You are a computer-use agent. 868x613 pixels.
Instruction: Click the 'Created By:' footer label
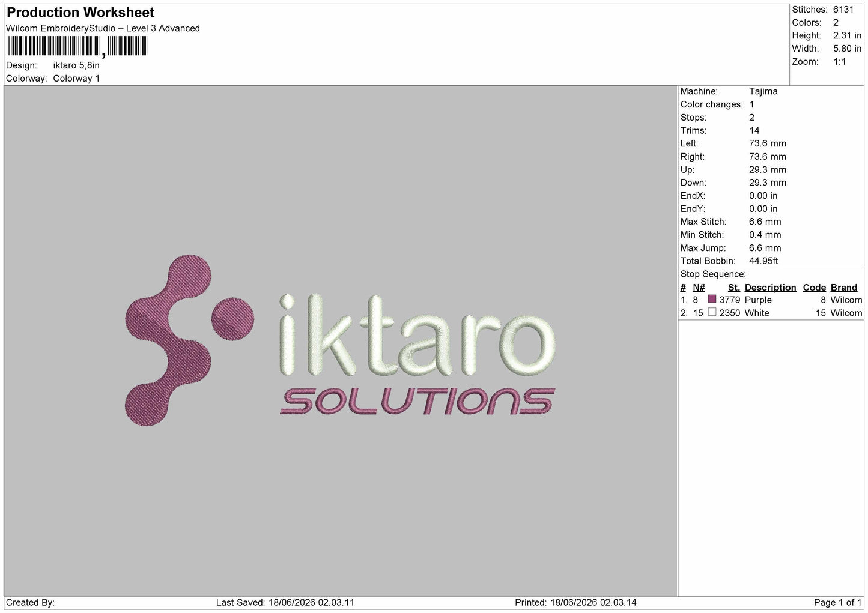tap(30, 602)
